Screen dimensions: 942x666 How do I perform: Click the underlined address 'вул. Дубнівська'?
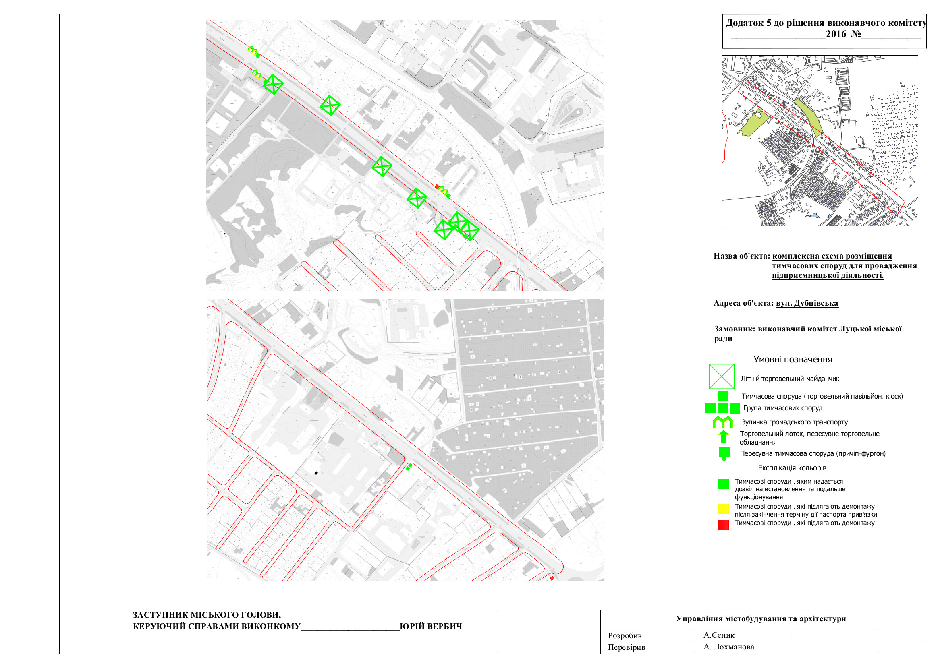[x=807, y=304]
